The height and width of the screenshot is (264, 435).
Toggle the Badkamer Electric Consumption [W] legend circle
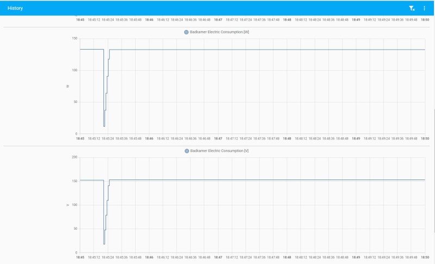coord(187,32)
